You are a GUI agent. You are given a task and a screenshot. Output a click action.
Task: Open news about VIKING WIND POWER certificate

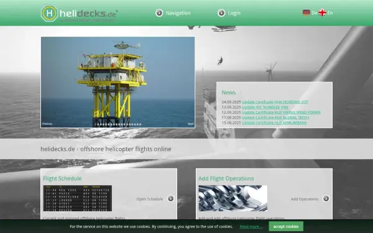(281, 112)
